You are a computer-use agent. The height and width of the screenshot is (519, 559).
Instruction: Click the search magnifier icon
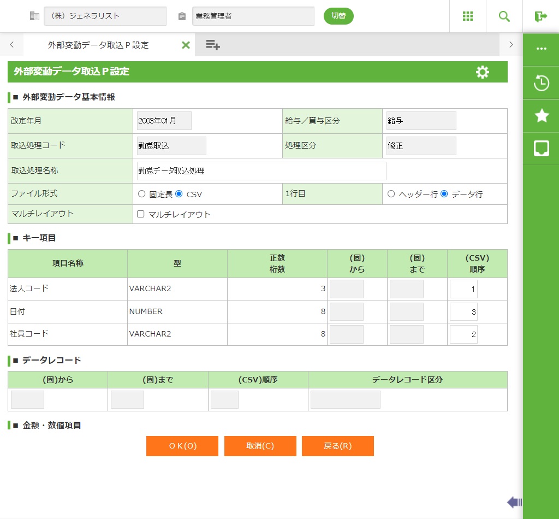[504, 16]
